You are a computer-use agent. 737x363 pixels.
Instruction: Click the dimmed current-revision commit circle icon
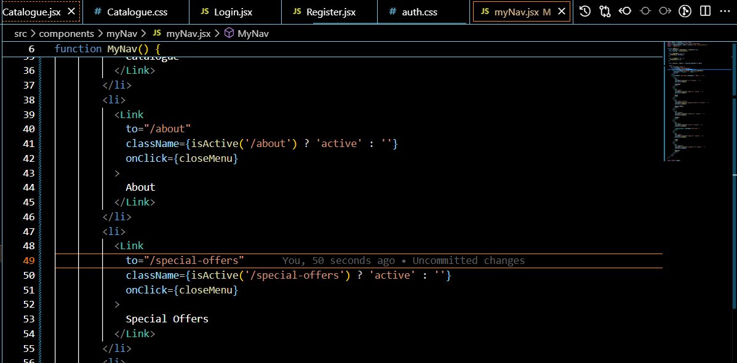(645, 11)
